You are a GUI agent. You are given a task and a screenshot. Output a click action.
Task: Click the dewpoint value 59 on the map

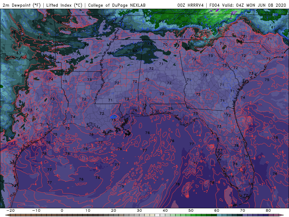[x=161, y=21]
